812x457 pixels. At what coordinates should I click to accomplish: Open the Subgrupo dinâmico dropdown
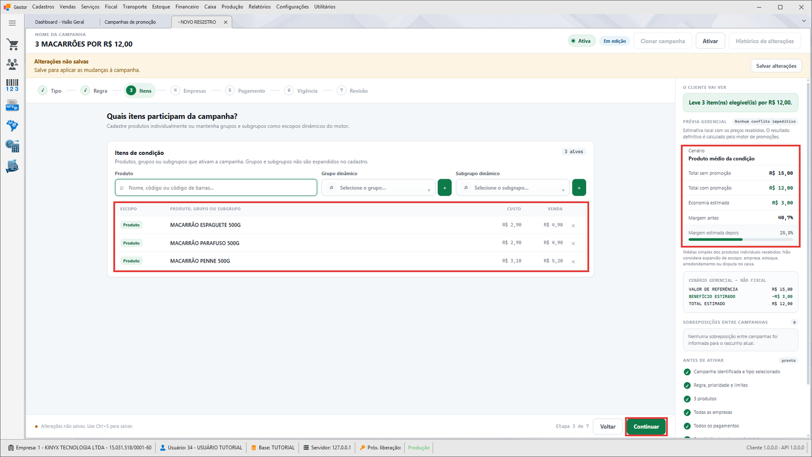pos(513,187)
